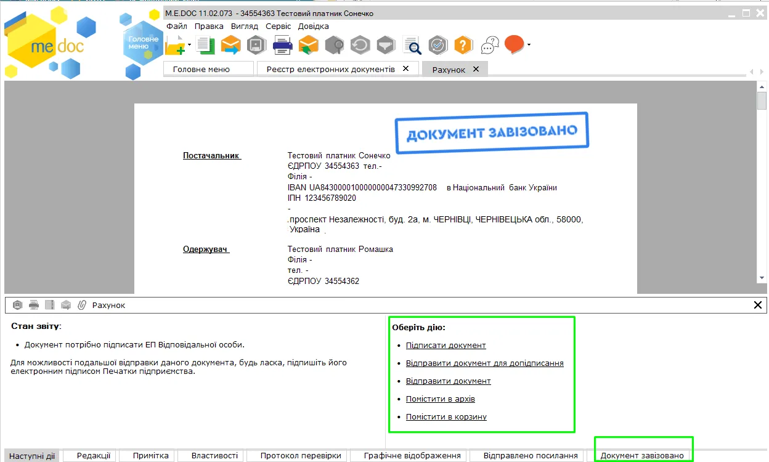Click the tab strip scroll right arrow
The height and width of the screenshot is (462, 769).
pos(760,71)
